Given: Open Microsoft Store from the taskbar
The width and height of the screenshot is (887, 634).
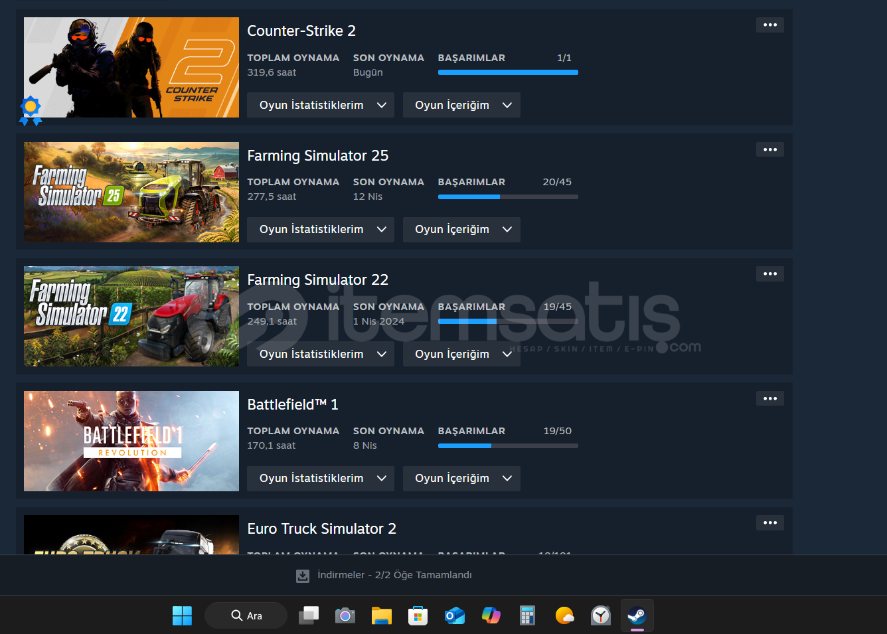Looking at the screenshot, I should coord(418,615).
